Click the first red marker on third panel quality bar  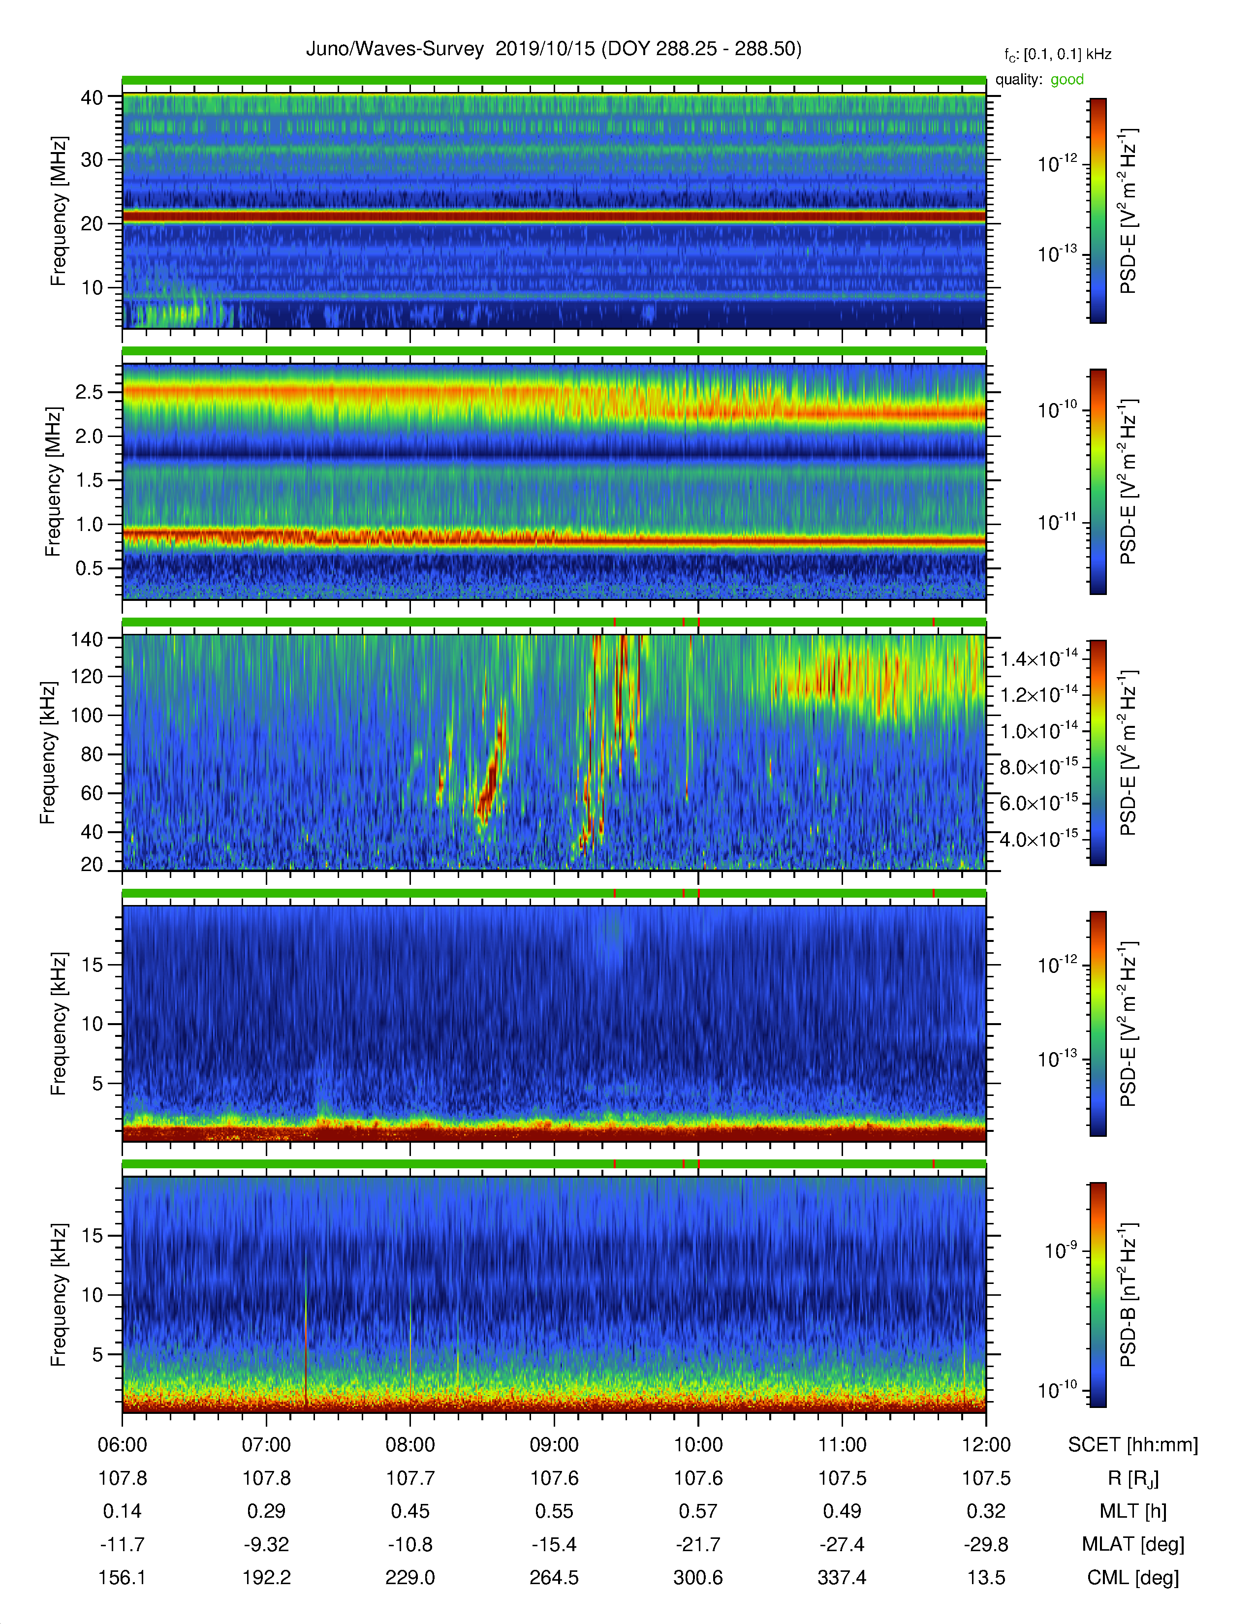[615, 622]
